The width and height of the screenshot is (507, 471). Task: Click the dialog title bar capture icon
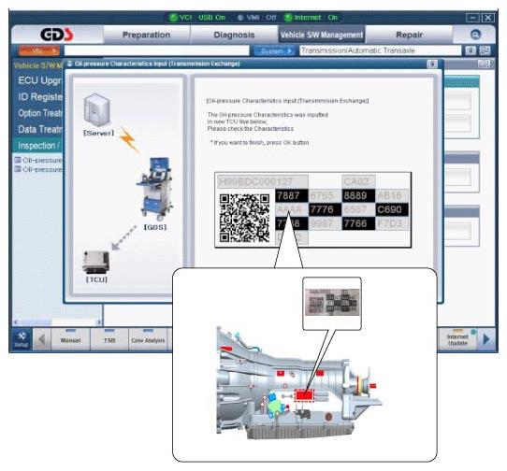[432, 64]
